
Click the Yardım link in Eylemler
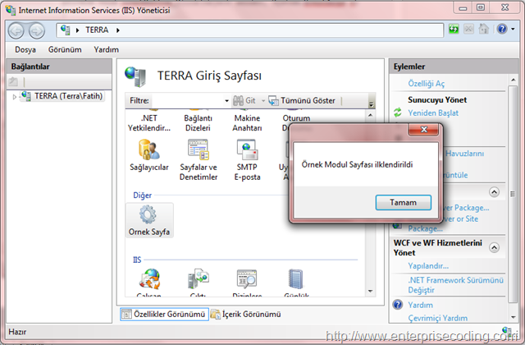tap(420, 305)
